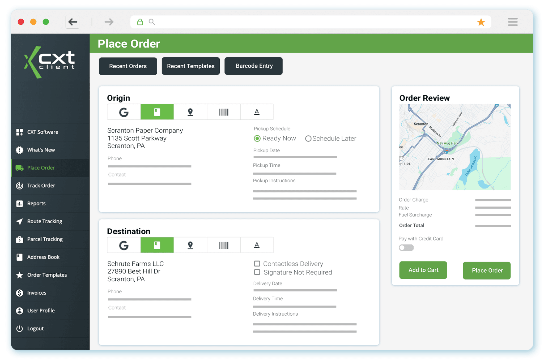Click the bookmark star in the browser bar
544x361 pixels.
[x=481, y=22]
